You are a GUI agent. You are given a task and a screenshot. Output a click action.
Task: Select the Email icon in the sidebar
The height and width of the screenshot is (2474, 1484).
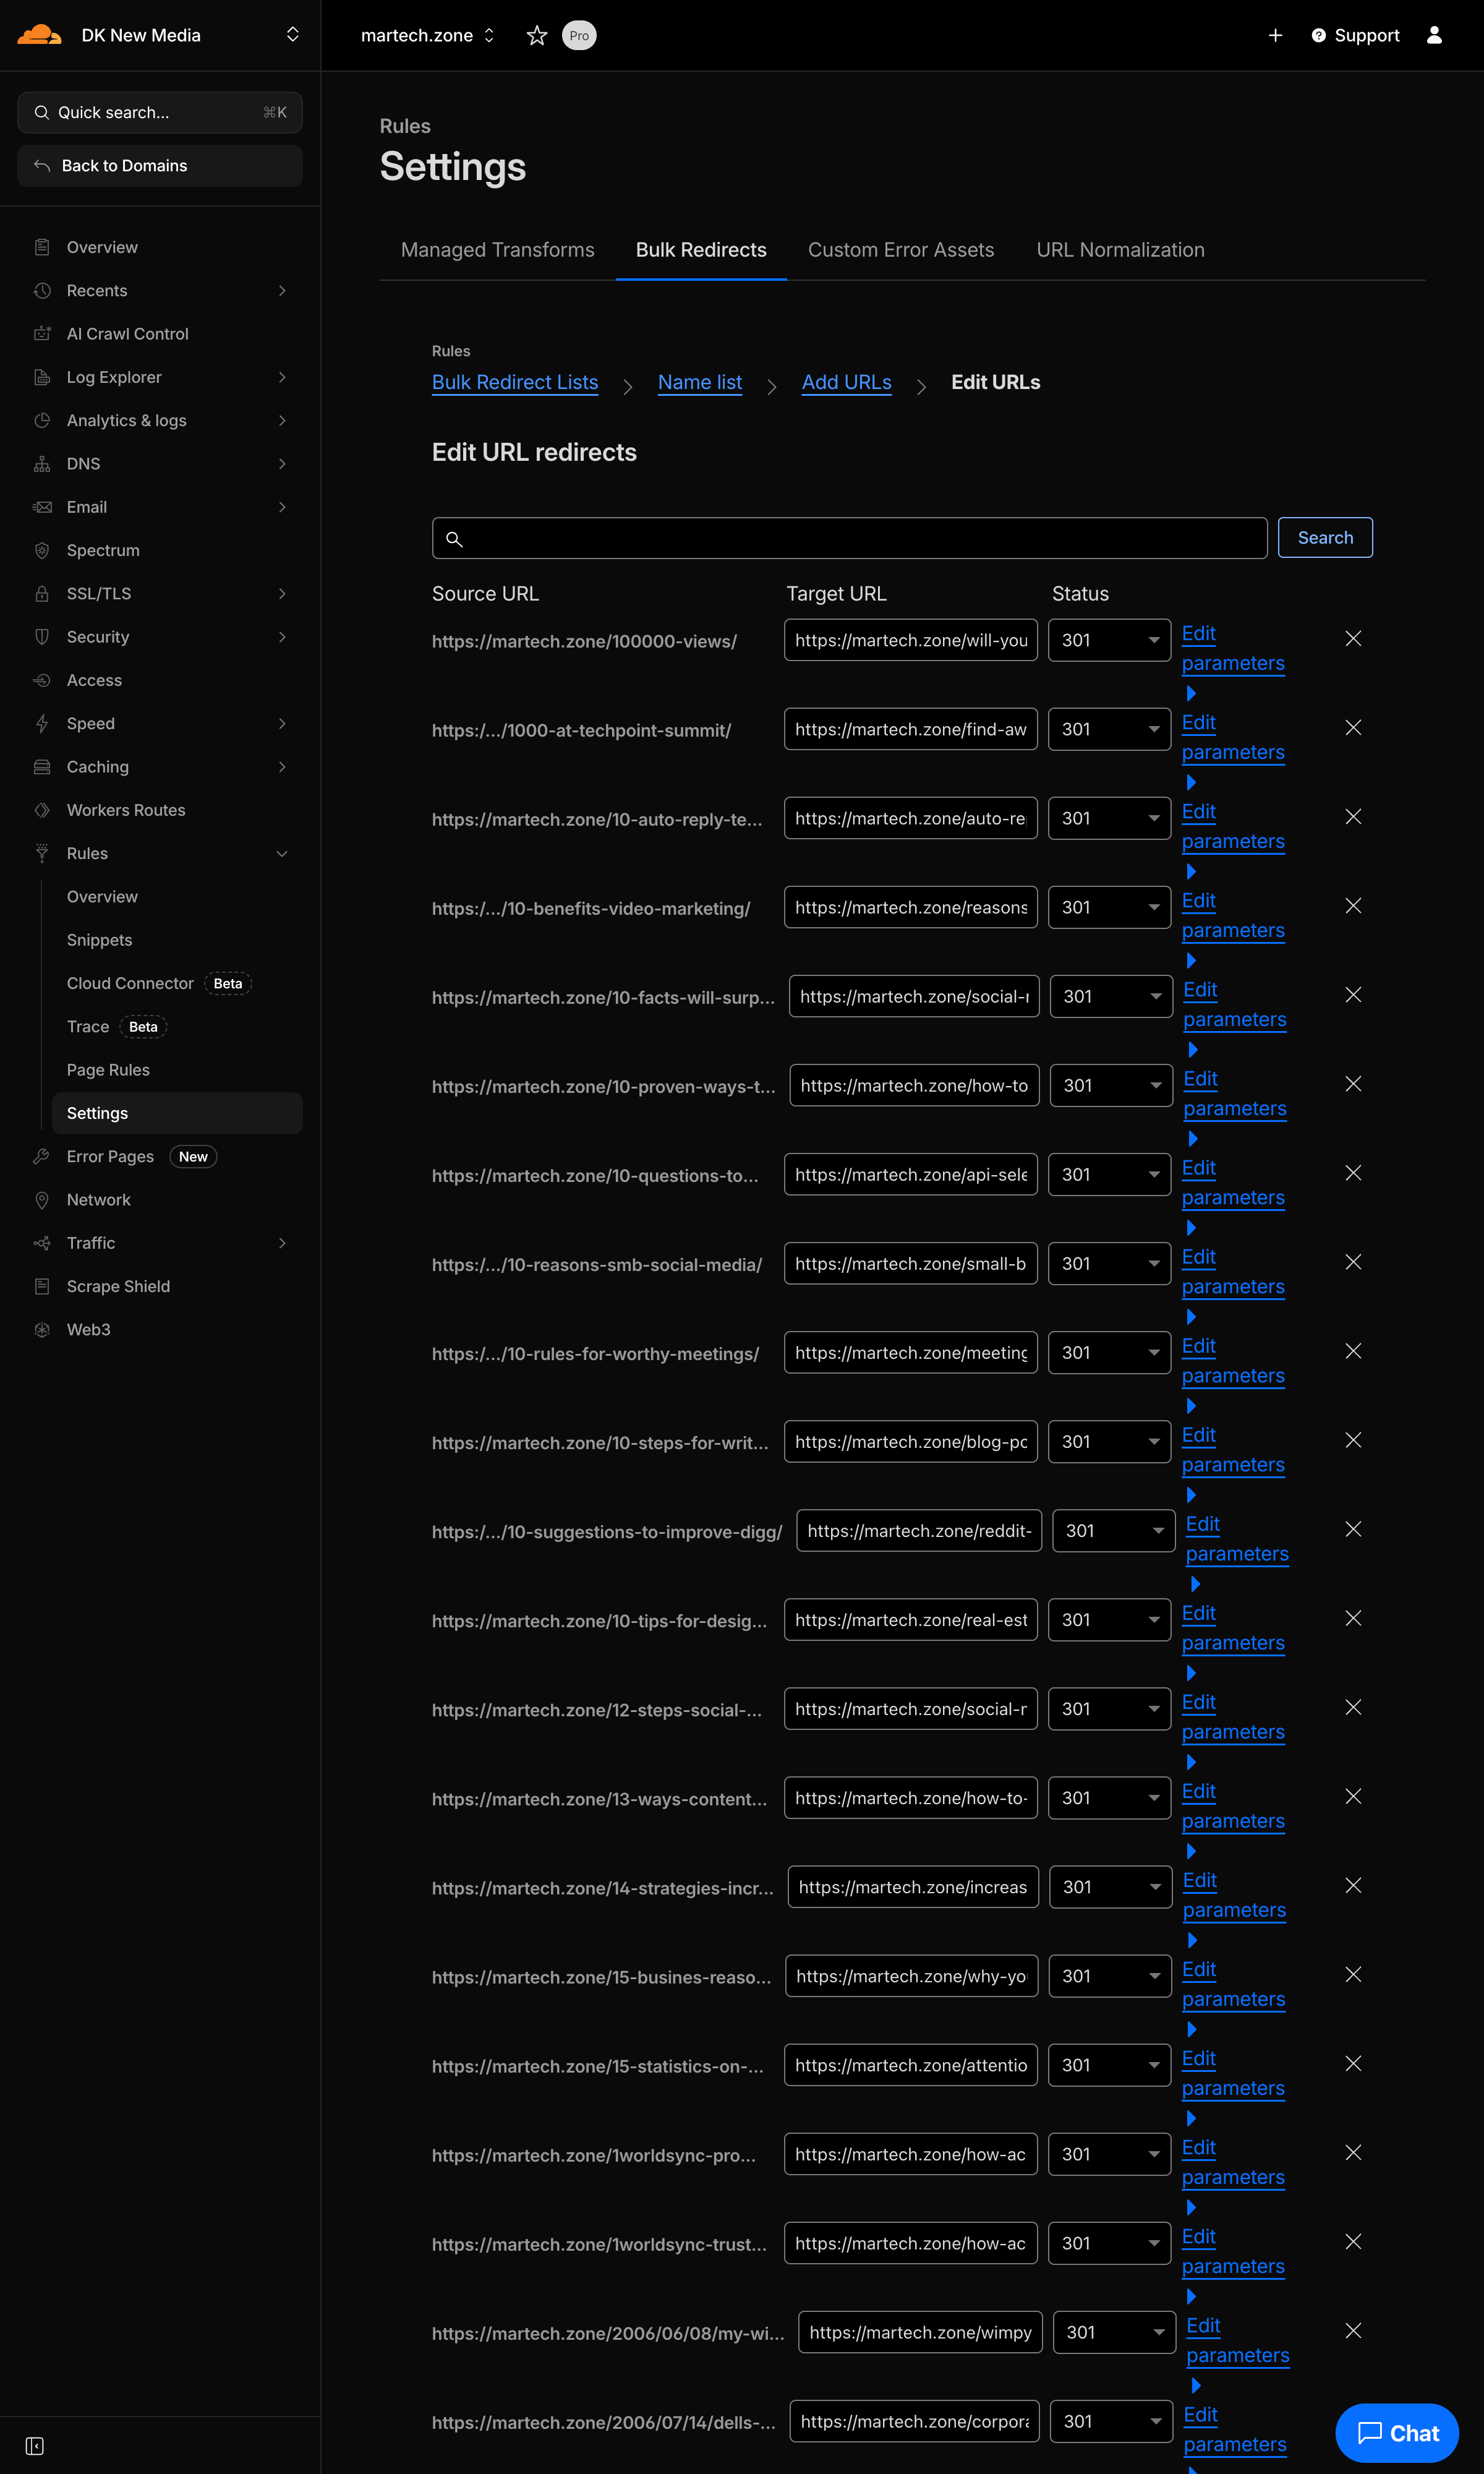[x=42, y=507]
